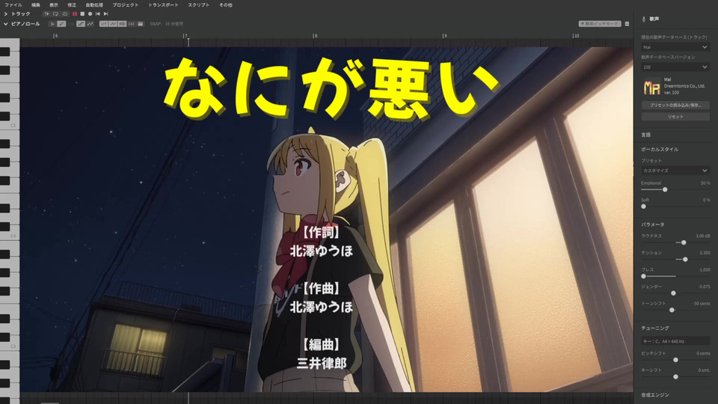The image size is (718, 404).
Task: Open the 修正 menu
Action: click(72, 5)
